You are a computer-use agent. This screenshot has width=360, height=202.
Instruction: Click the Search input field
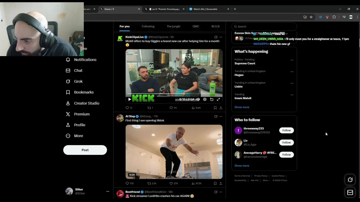tap(264, 26)
